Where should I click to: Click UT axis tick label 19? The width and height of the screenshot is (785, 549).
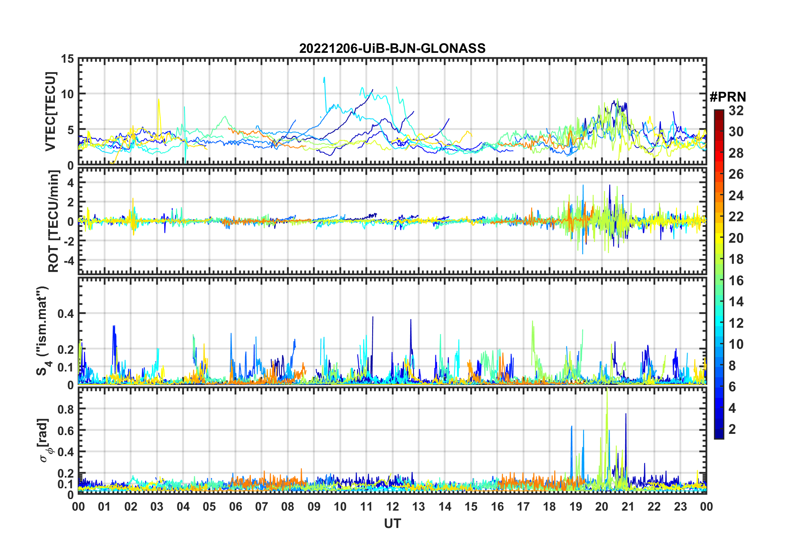576,506
